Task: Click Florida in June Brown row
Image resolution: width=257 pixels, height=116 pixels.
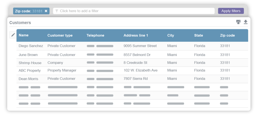Action: pos(200,55)
